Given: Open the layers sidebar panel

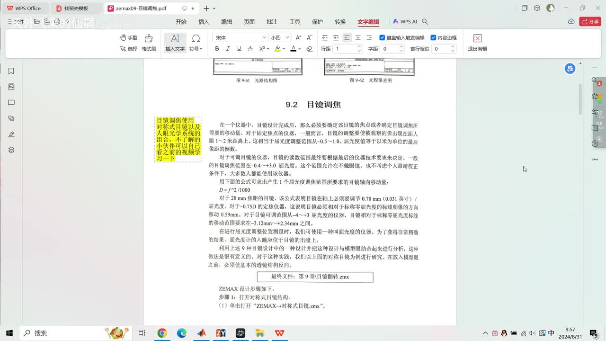Looking at the screenshot, I should click(x=11, y=150).
